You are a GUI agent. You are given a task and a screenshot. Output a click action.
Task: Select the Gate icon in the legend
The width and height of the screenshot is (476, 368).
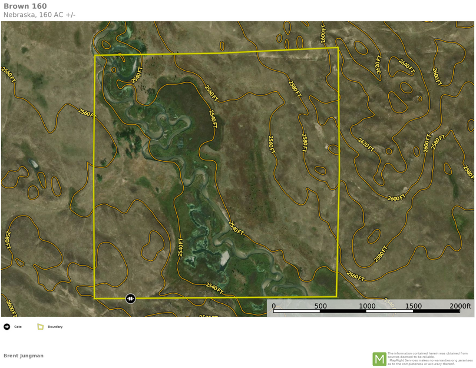[x=7, y=327]
